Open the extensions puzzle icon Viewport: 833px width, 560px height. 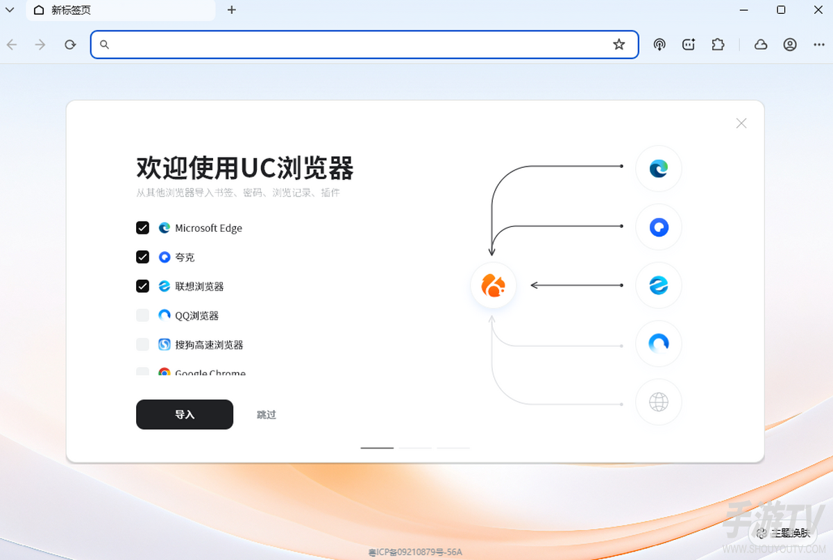(x=718, y=44)
